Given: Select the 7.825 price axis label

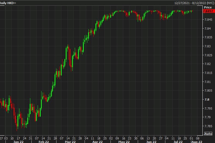Looking at the screenshot, I should tap(208, 55).
